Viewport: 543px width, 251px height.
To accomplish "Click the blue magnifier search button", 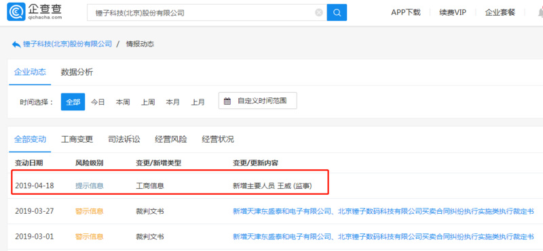I will point(337,12).
